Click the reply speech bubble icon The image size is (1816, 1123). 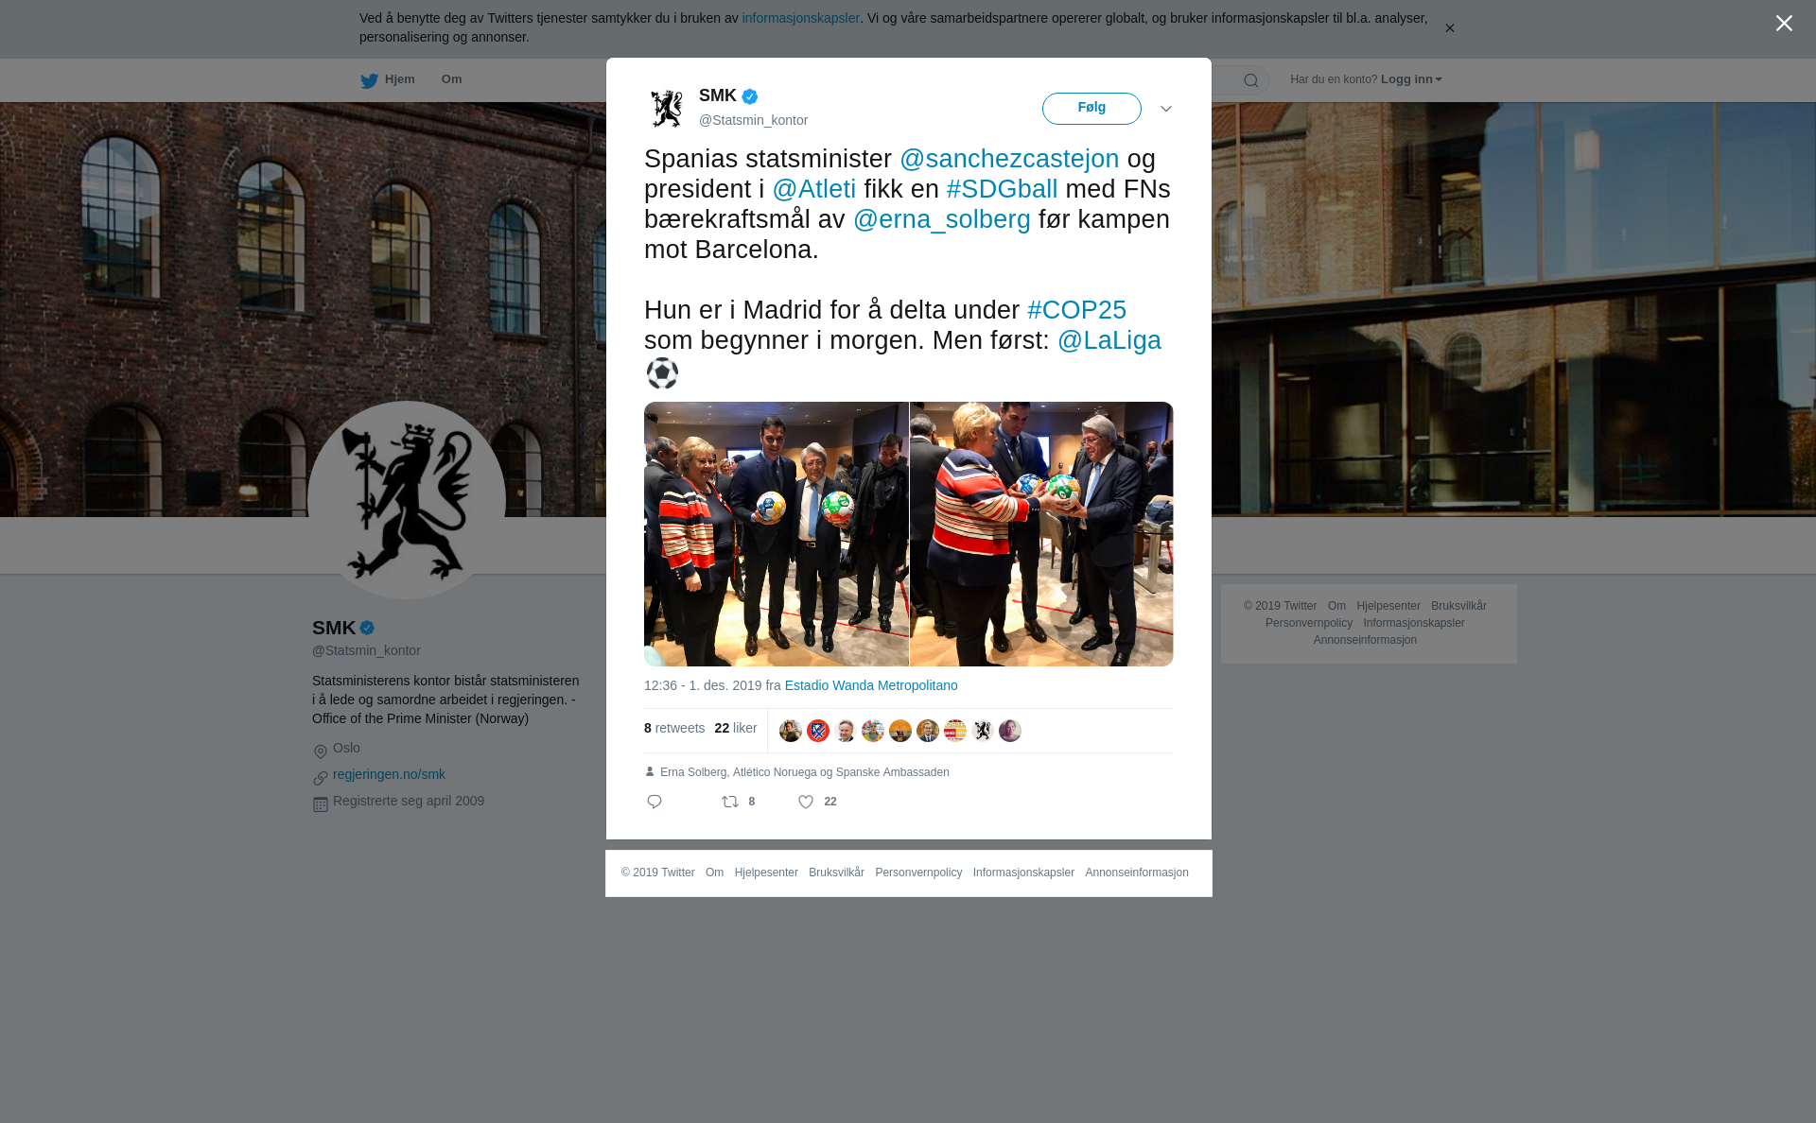point(655,802)
